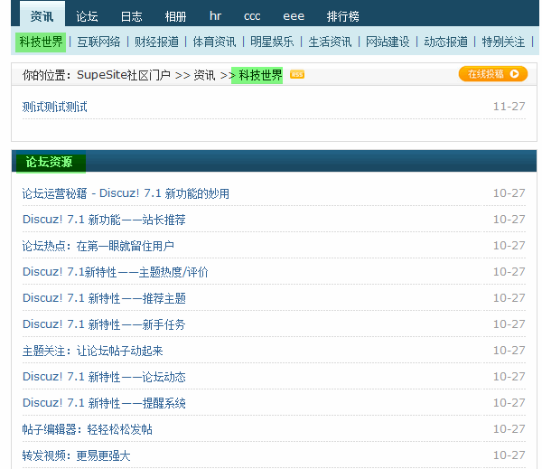
Task: Switch to the 日志 tab
Action: coord(131,16)
